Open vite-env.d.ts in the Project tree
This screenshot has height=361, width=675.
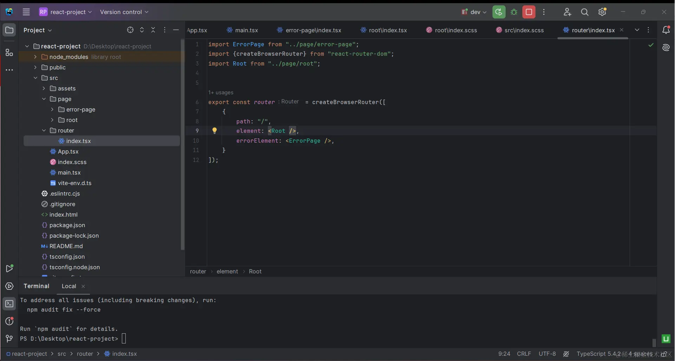coord(74,183)
